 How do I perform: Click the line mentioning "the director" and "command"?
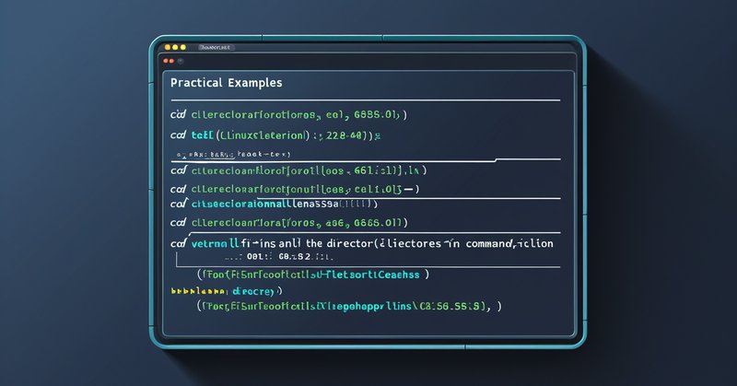click(x=357, y=243)
